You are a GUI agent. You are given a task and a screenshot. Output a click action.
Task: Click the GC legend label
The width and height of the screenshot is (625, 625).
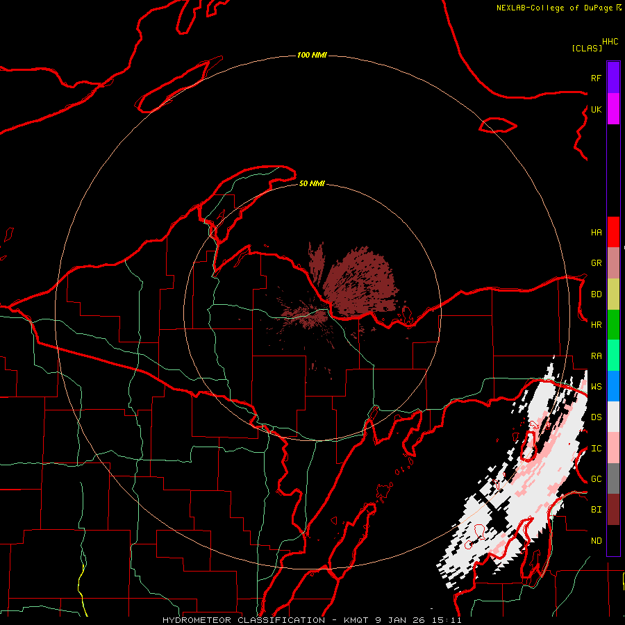[x=596, y=479]
